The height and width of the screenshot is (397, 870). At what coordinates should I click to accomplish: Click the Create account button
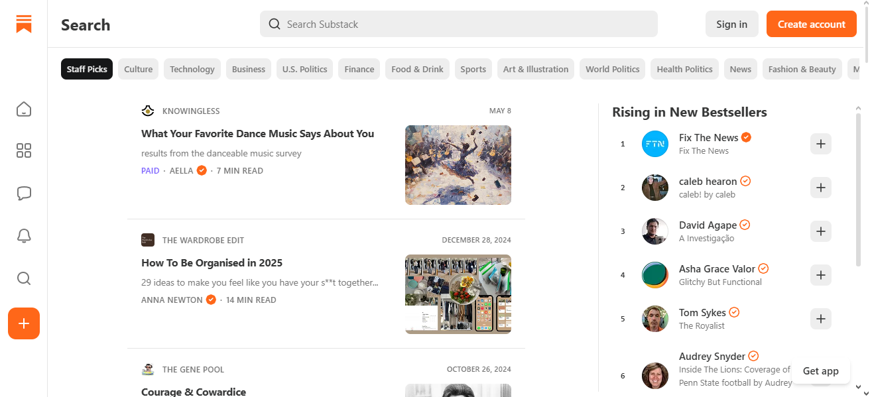coord(812,24)
